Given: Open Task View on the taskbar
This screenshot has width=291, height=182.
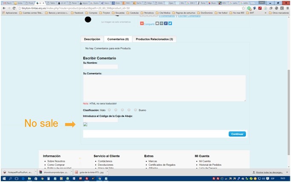Looking at the screenshot, I should pyautogui.click(x=17, y=179).
